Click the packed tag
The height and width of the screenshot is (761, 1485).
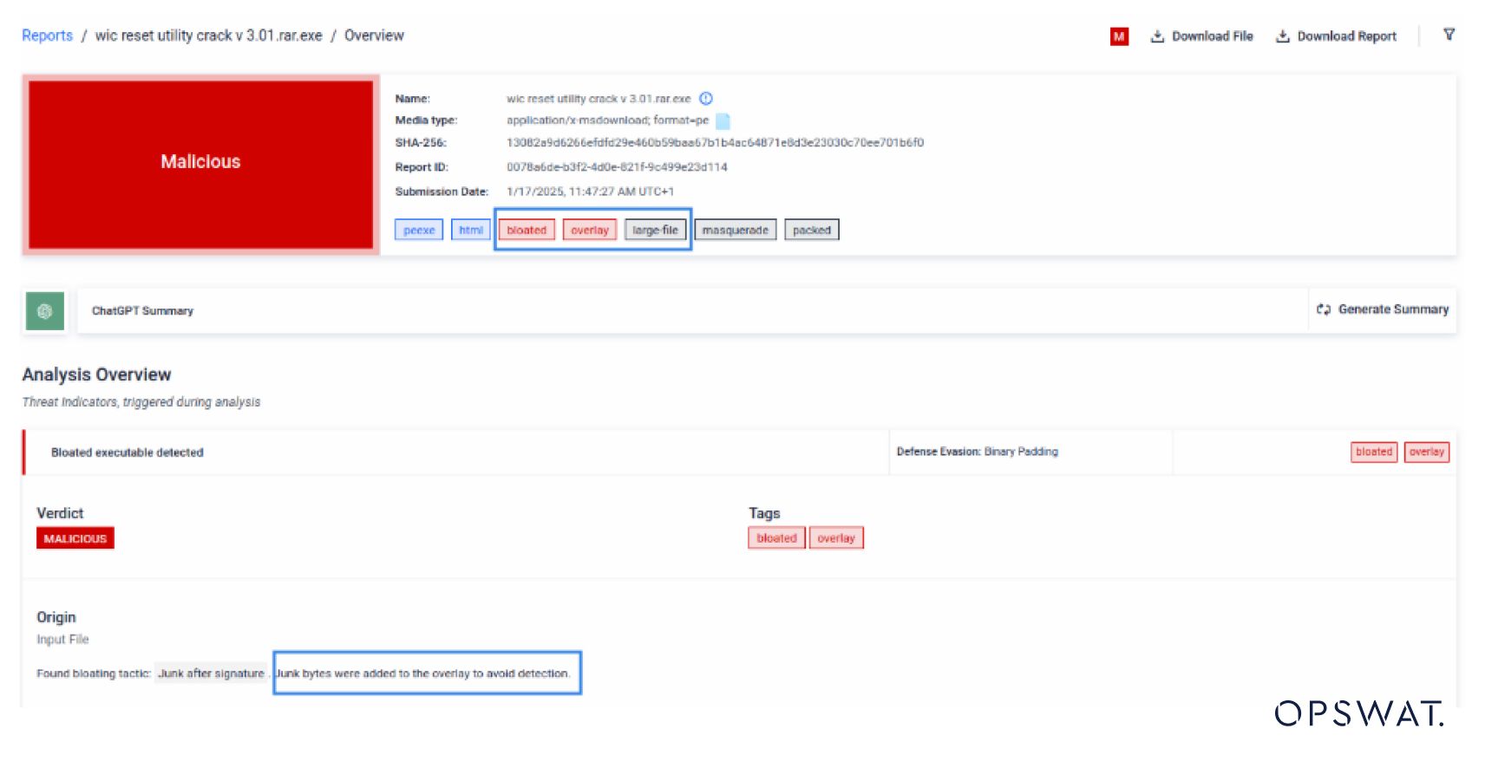(x=811, y=231)
